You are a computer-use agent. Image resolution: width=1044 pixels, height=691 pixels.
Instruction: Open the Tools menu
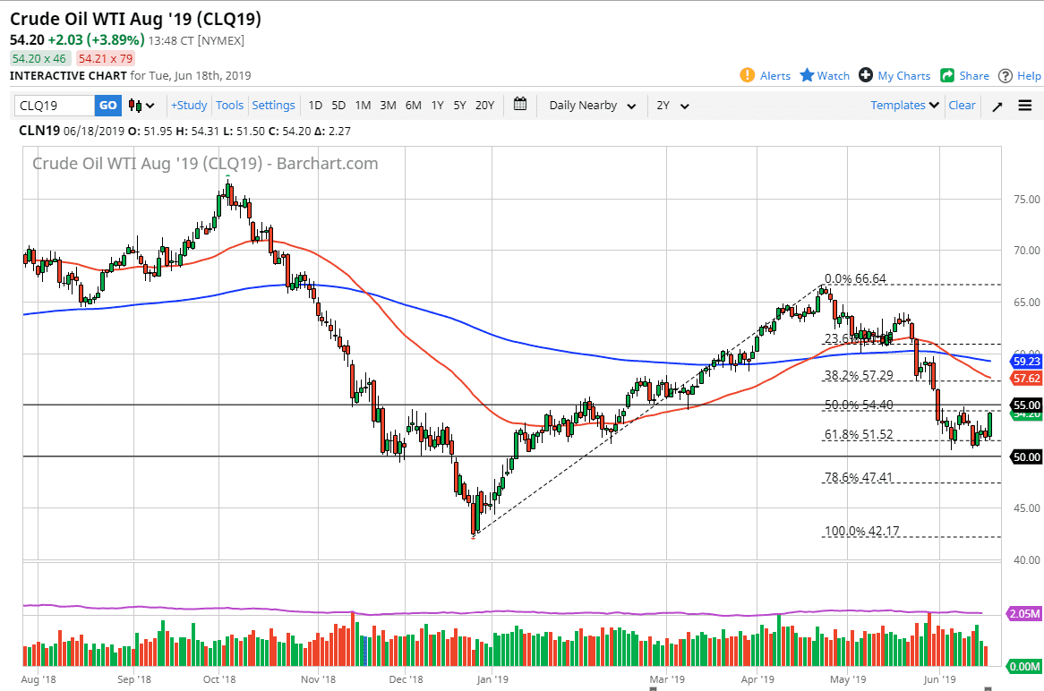pos(230,105)
